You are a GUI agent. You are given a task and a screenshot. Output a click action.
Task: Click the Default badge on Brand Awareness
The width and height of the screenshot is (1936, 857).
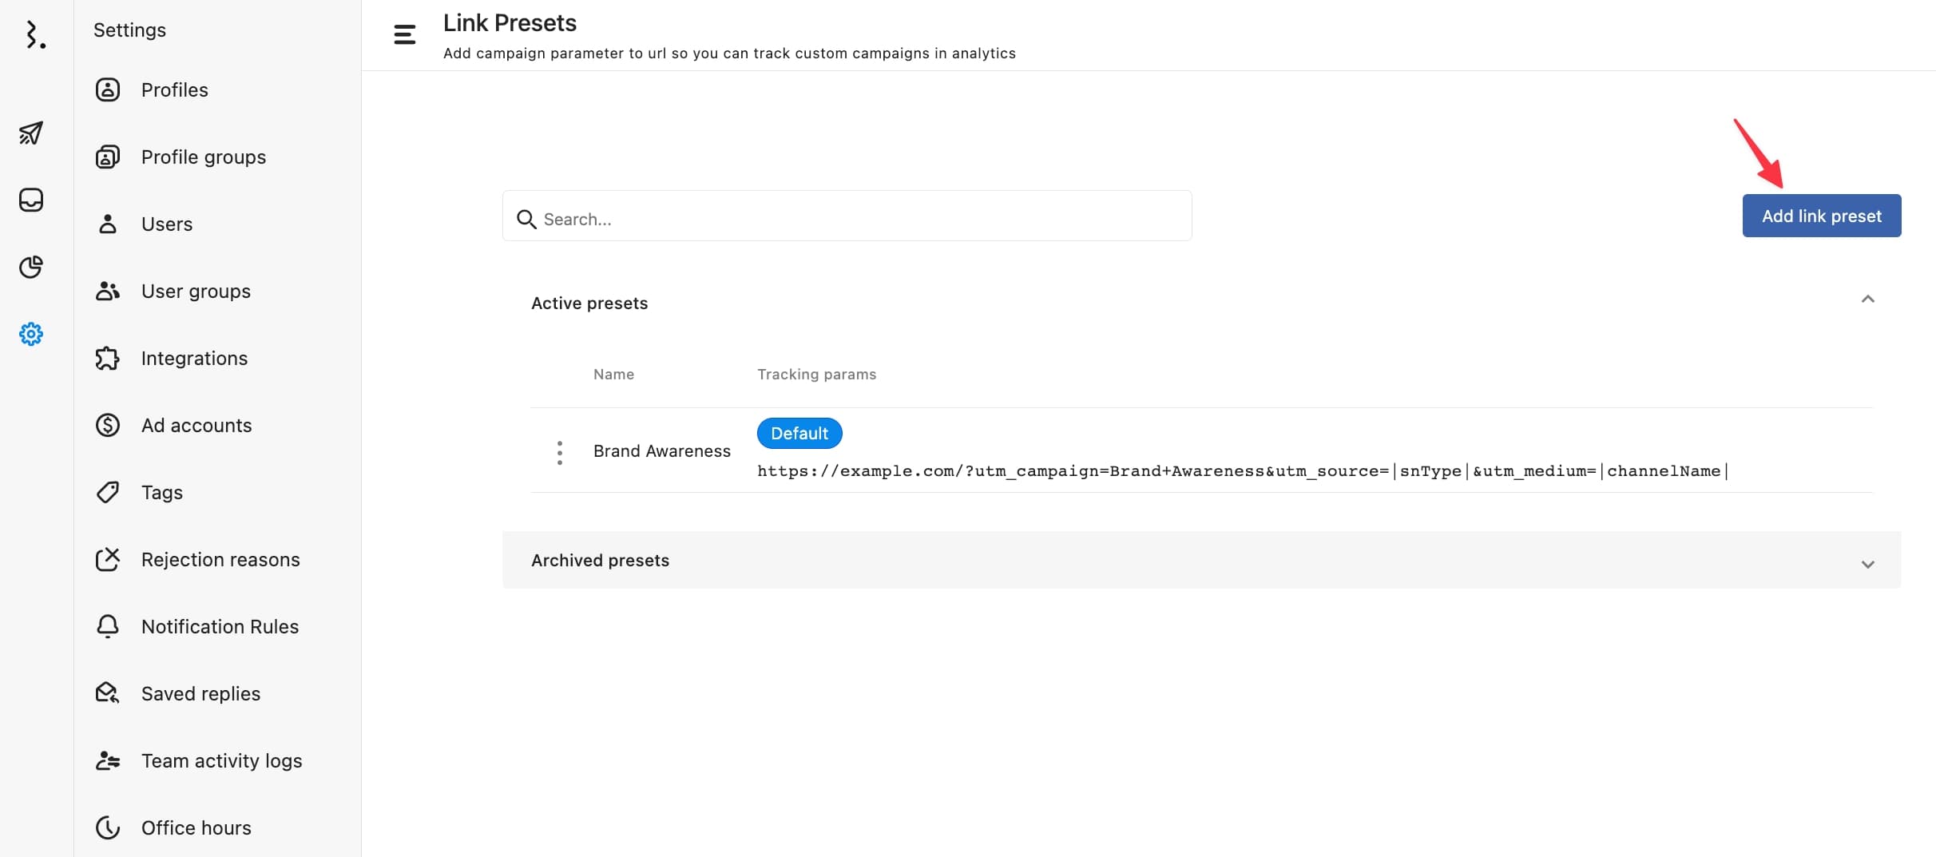pos(799,433)
